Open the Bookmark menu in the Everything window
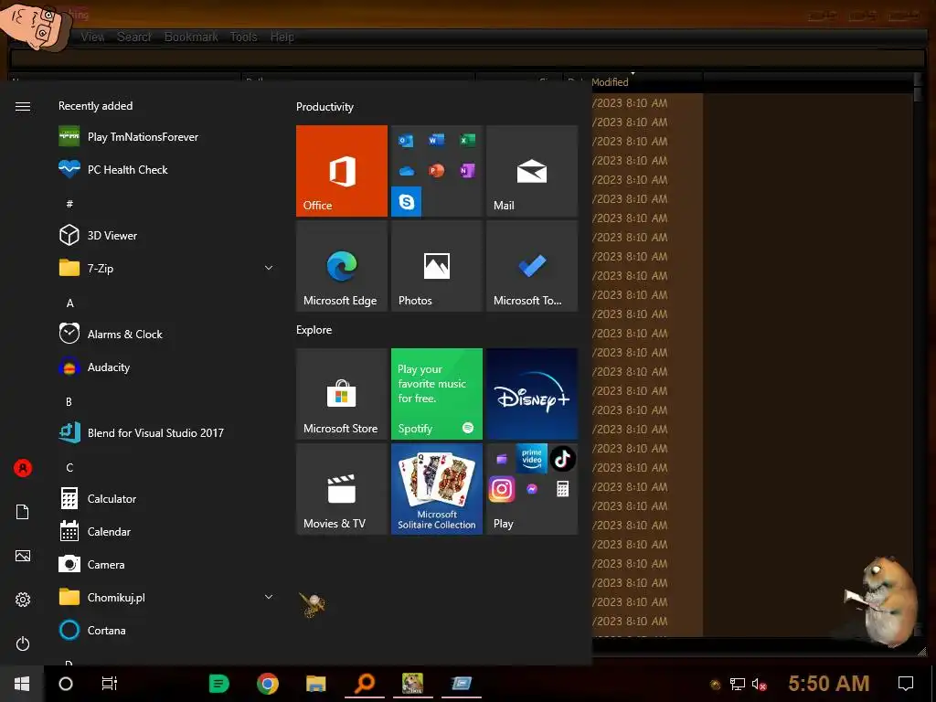 pyautogui.click(x=191, y=37)
